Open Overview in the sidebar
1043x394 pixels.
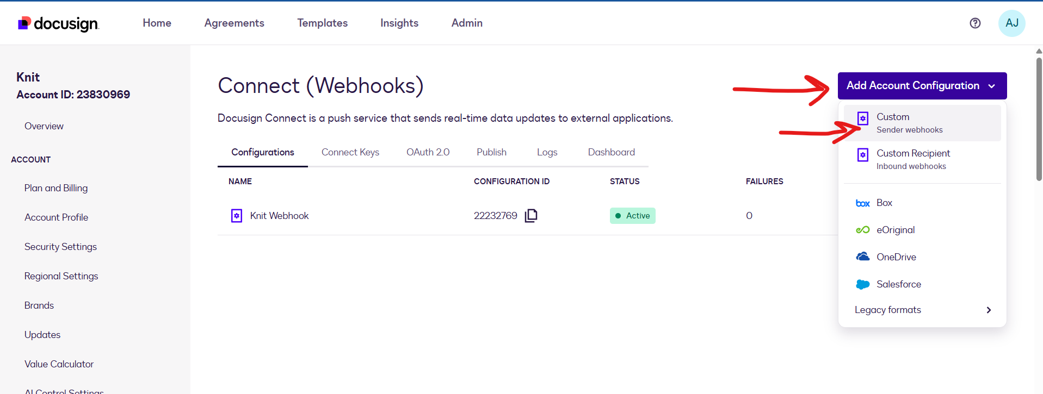[x=44, y=126]
